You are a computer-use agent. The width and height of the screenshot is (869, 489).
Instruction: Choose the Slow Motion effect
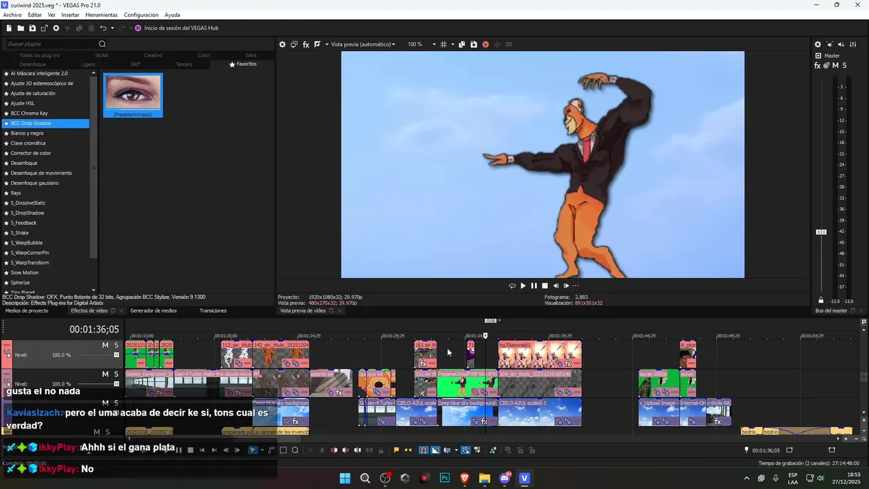pos(24,272)
